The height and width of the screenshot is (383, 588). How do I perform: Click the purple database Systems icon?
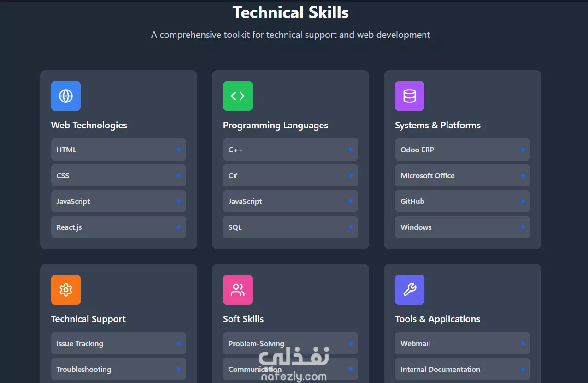tap(410, 96)
